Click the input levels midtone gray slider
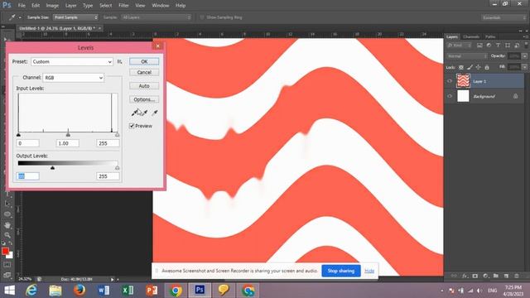Viewport: 530px width, 298px height. click(68, 135)
